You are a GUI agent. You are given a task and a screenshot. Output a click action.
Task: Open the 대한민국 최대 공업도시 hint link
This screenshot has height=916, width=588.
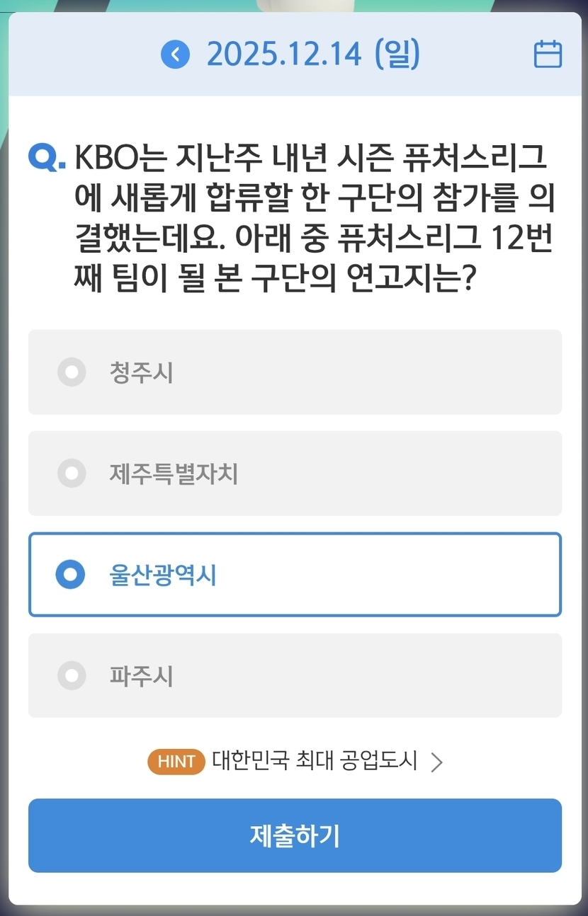315,762
